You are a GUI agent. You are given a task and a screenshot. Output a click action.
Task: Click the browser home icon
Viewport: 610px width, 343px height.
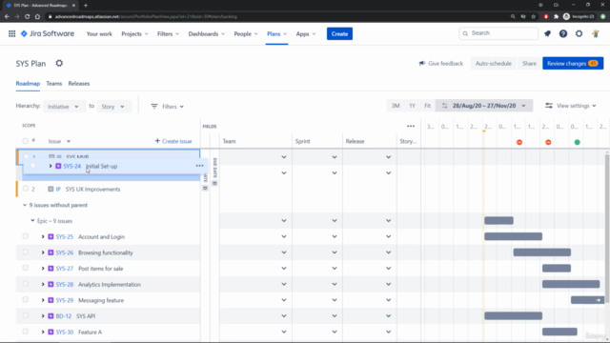37,17
